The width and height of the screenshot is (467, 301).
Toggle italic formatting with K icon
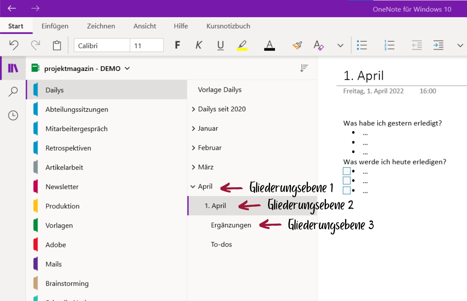click(198, 45)
